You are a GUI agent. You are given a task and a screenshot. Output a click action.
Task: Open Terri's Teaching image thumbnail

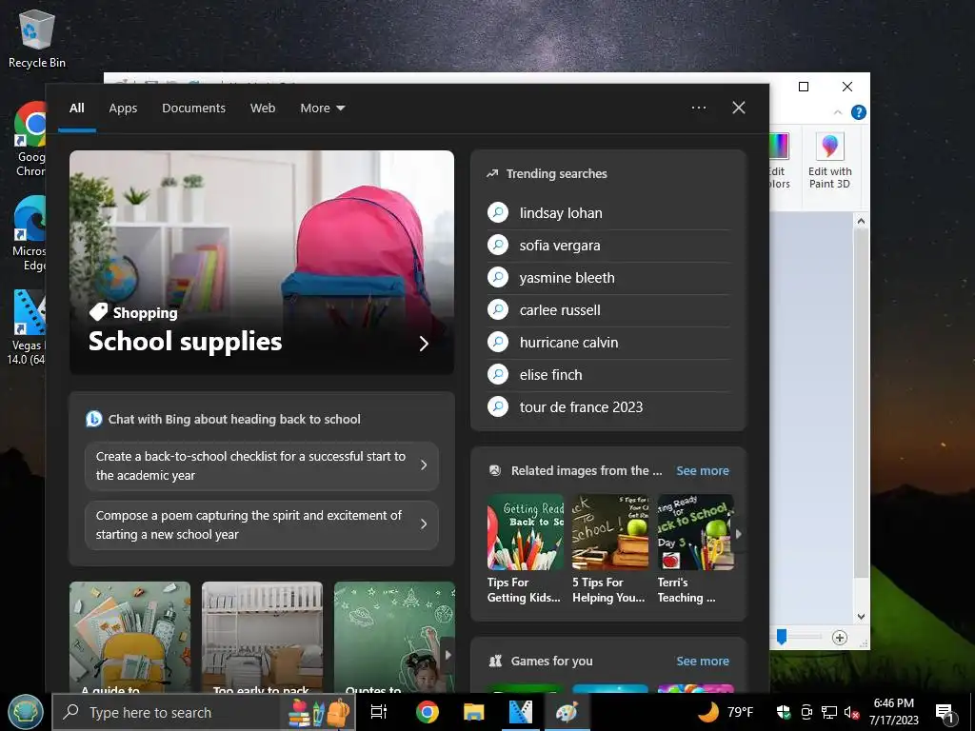click(x=695, y=532)
